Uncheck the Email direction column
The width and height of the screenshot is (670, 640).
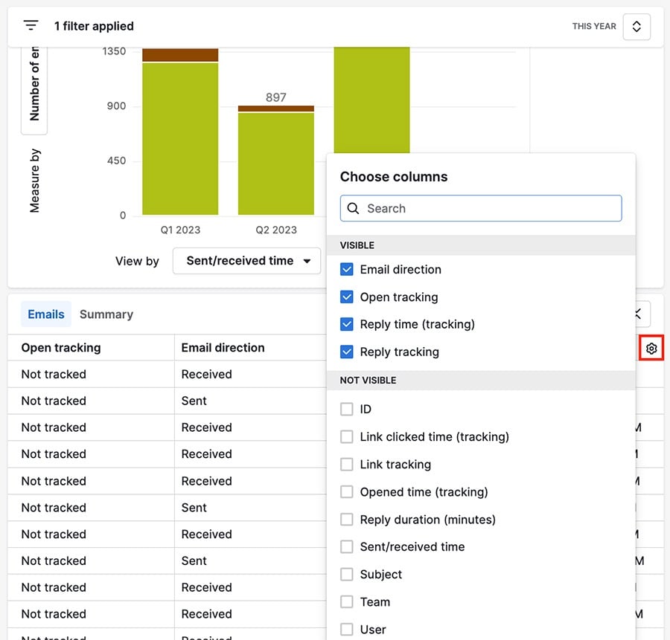[347, 269]
